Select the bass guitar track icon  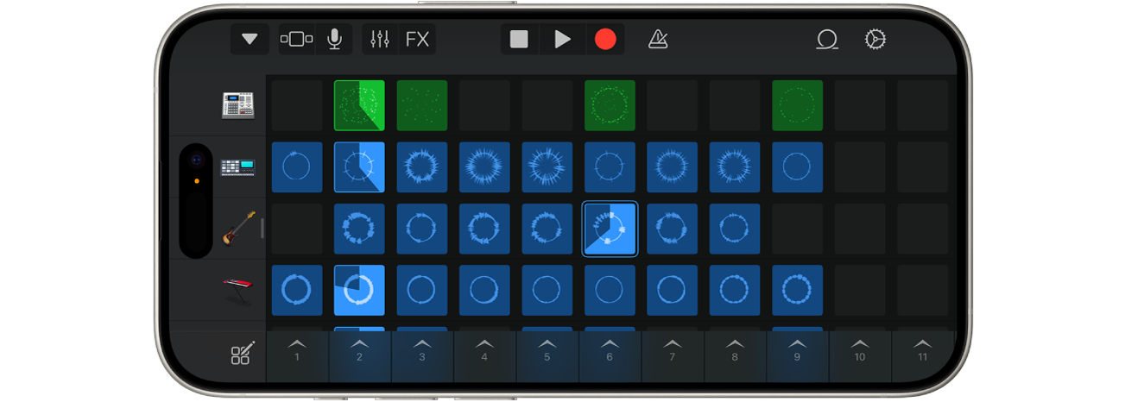[x=239, y=229]
